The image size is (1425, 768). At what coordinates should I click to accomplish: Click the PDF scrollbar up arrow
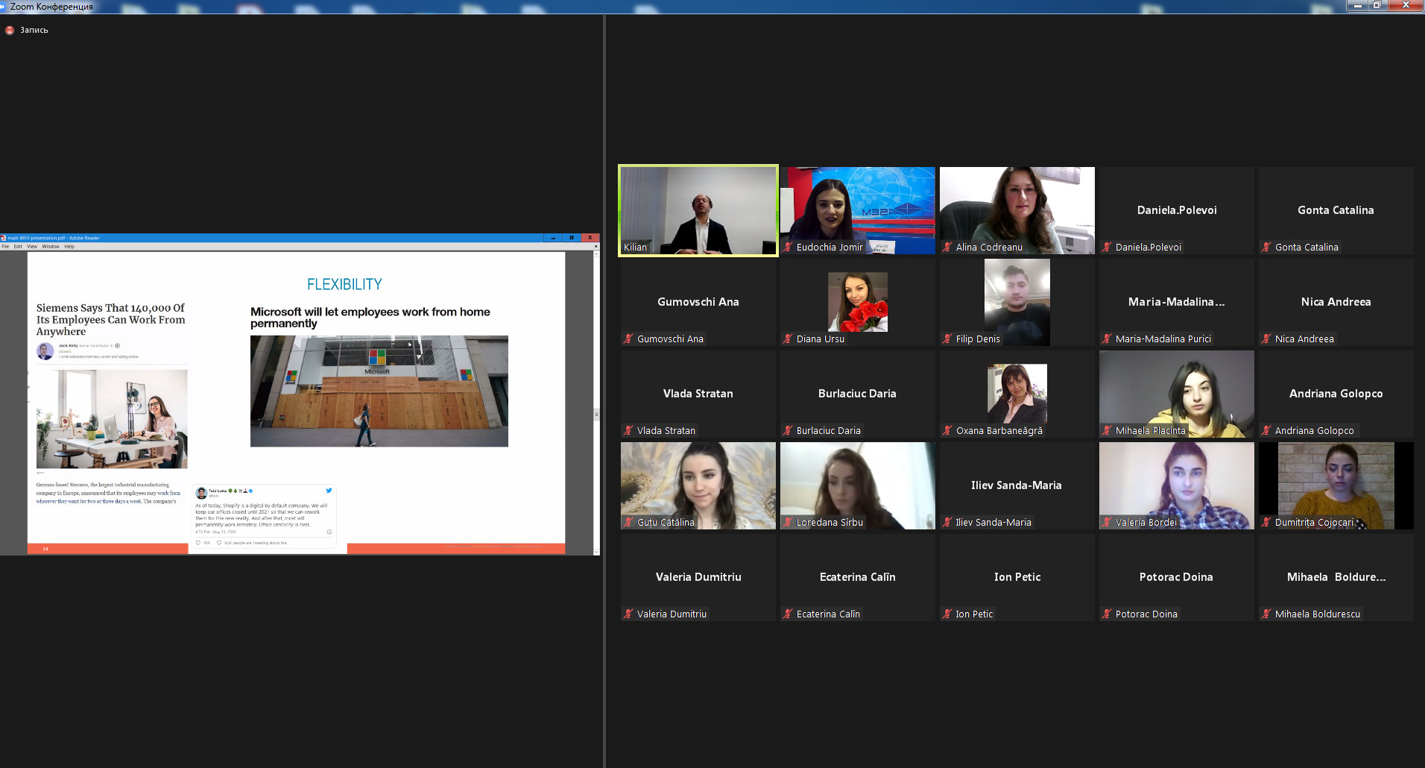coord(596,255)
